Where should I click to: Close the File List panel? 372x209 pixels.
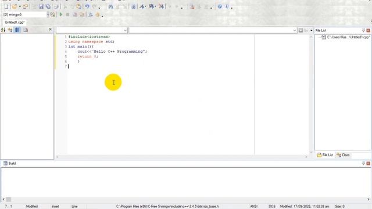pos(368,30)
